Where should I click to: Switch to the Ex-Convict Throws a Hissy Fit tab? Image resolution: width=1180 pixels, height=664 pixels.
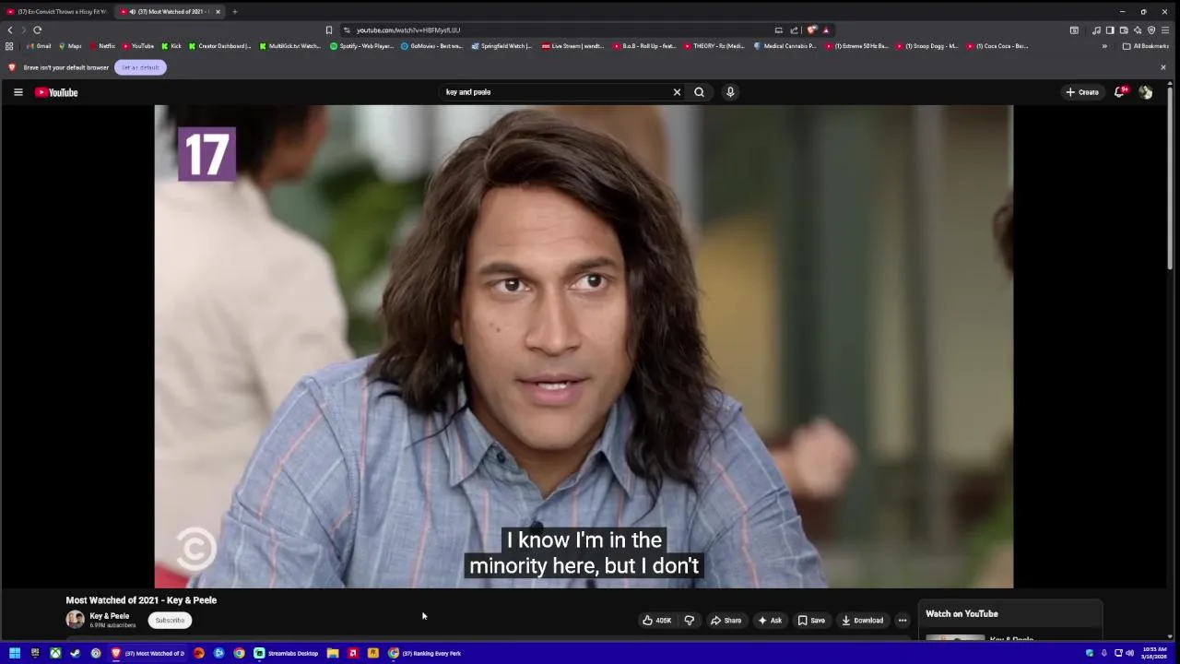pos(56,11)
